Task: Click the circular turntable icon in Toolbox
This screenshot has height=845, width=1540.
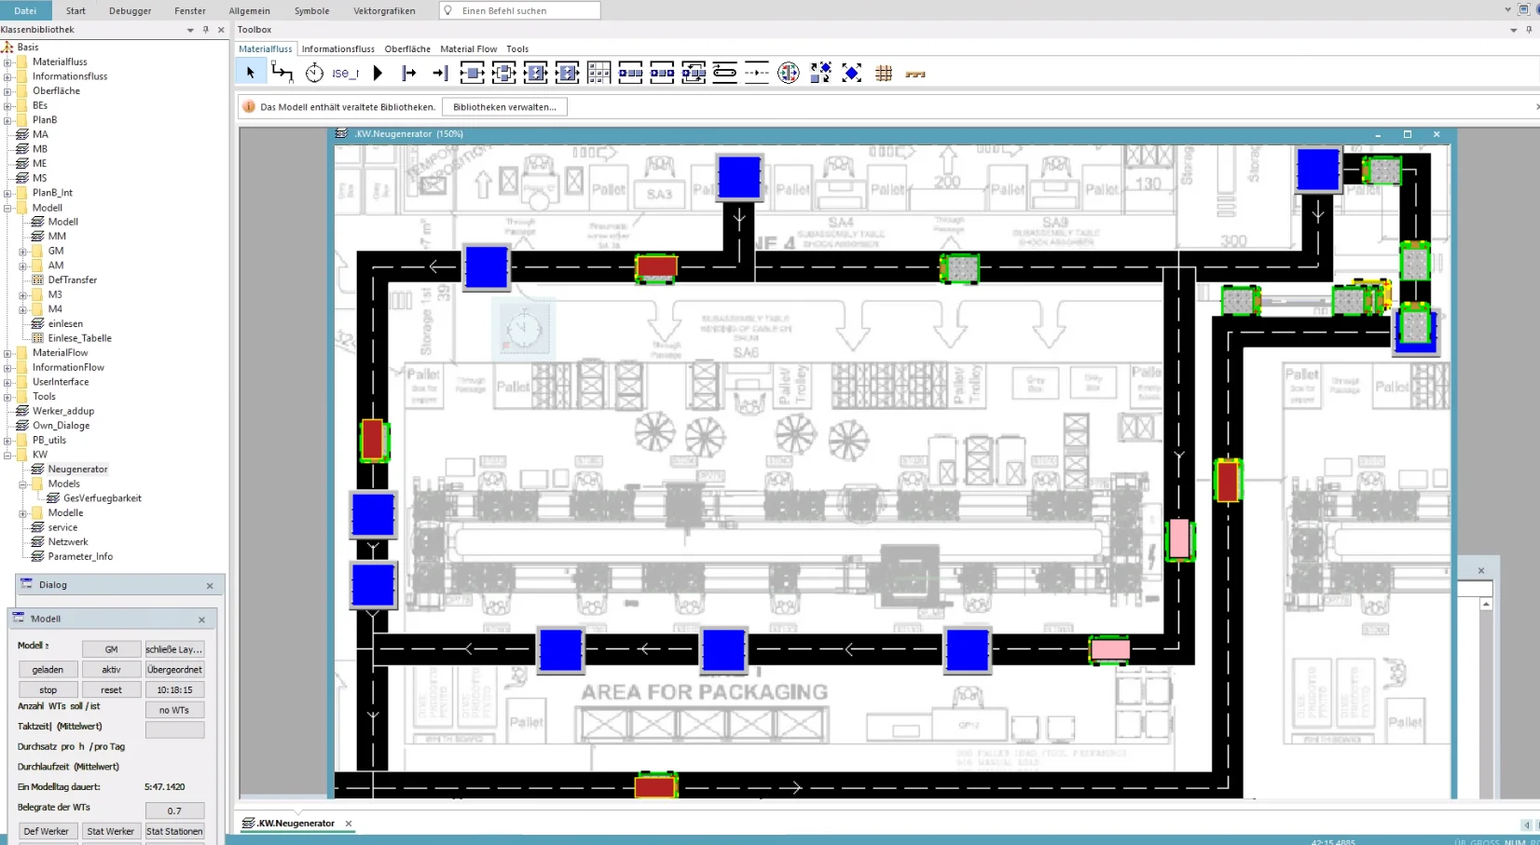Action: point(789,73)
